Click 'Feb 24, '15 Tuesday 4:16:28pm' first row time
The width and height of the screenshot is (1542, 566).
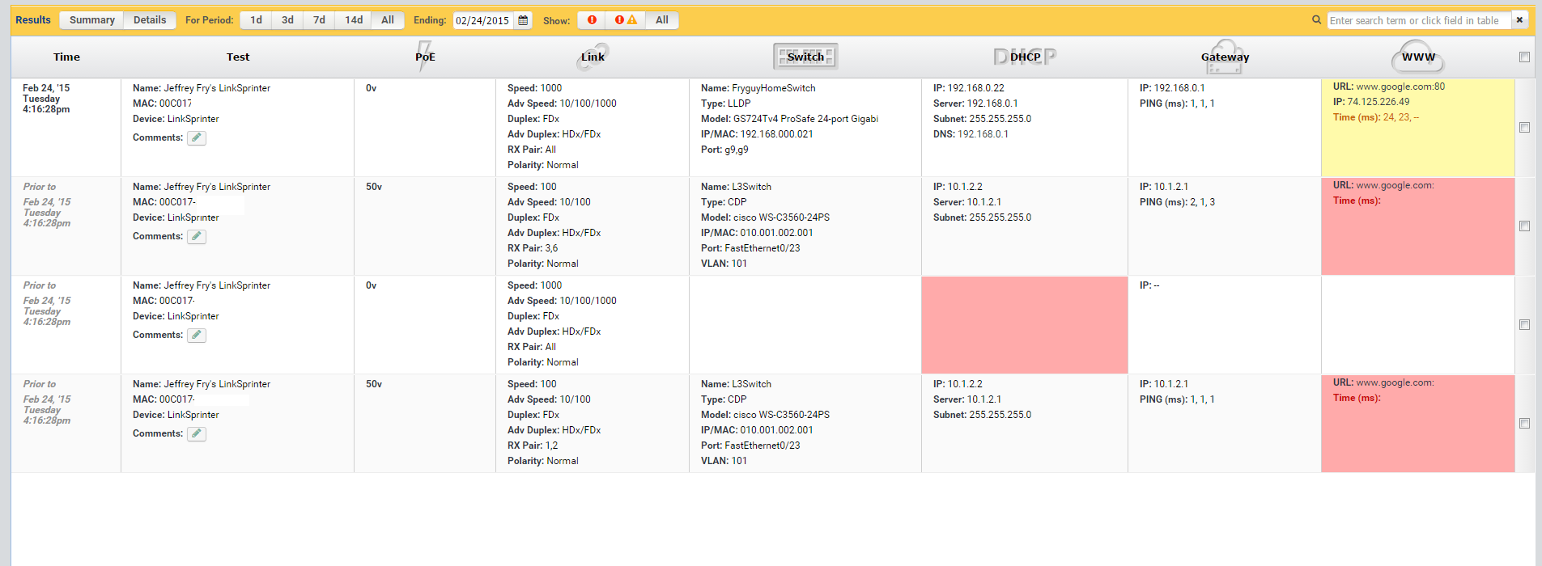46,99
